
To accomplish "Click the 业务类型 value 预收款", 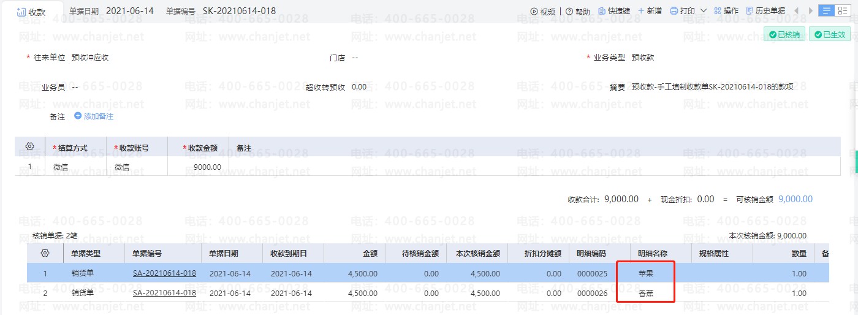I will click(x=643, y=58).
